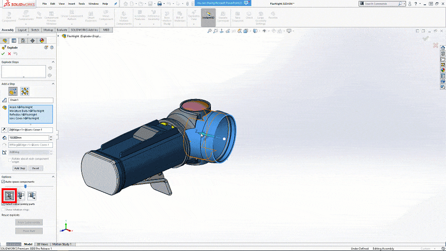446x251 pixels.
Task: Increase explode distance with spinner up arrow
Action: (x=51, y=137)
